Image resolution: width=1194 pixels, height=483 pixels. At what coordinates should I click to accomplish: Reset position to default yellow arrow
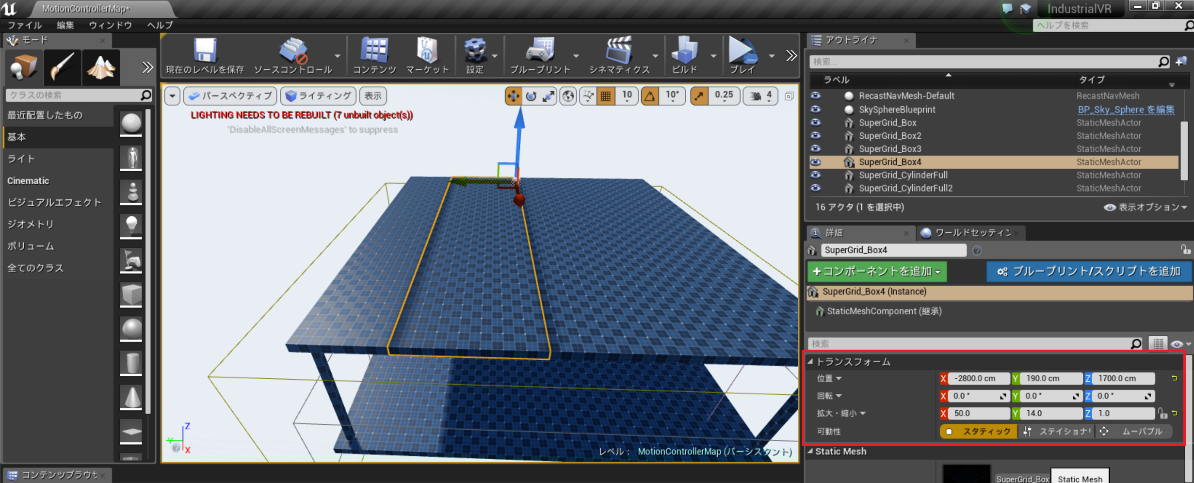pos(1175,378)
